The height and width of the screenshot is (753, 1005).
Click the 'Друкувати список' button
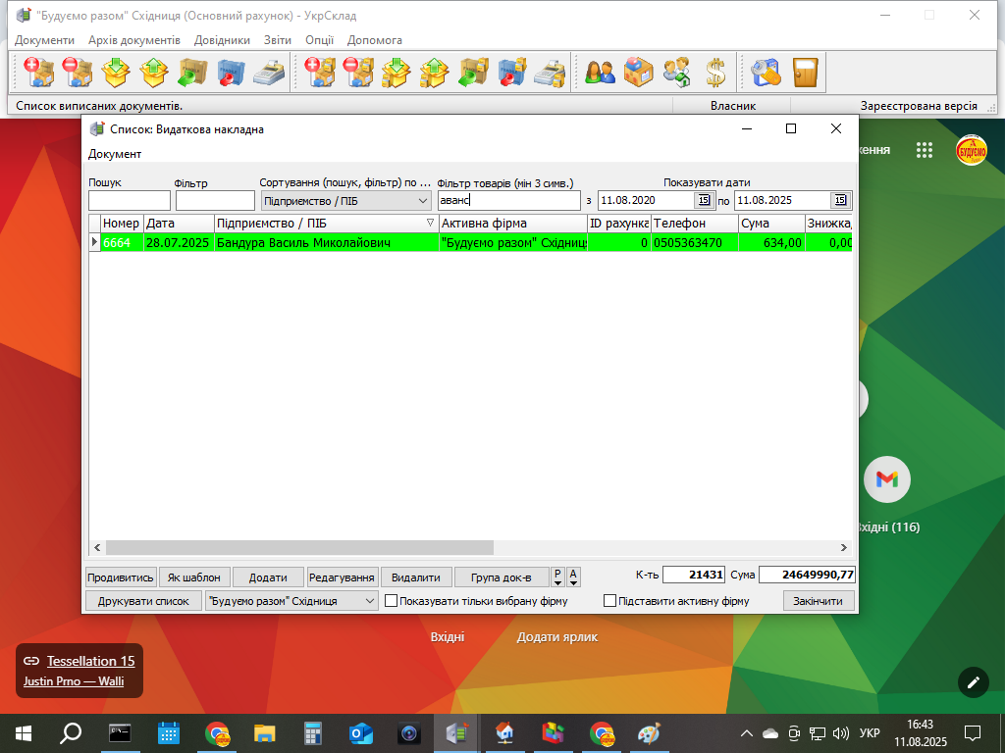(x=143, y=601)
